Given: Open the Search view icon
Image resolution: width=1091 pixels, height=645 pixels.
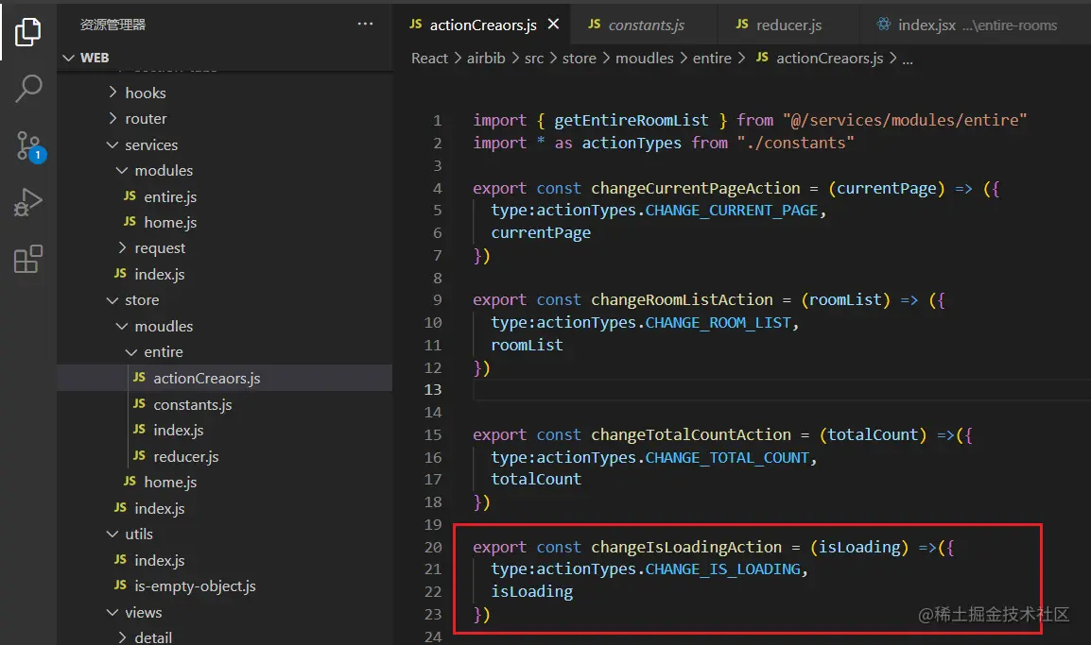Looking at the screenshot, I should pos(27,88).
